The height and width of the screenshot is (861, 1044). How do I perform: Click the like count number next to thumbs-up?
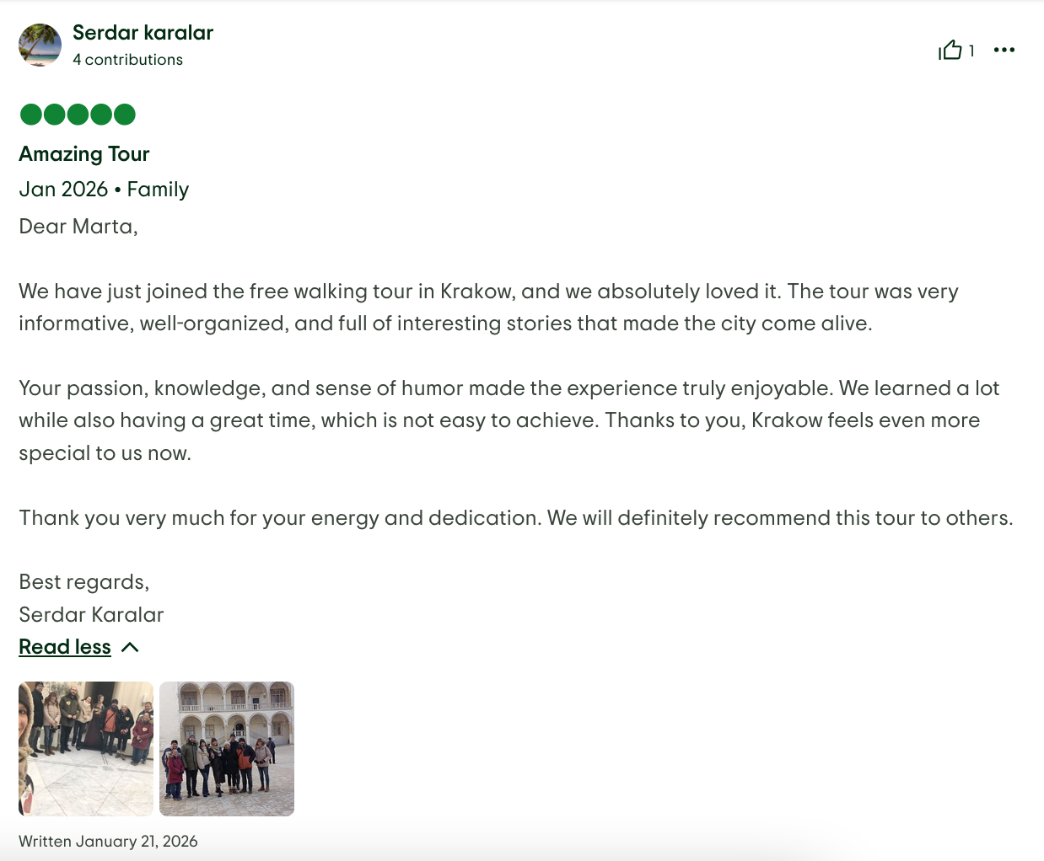point(971,51)
